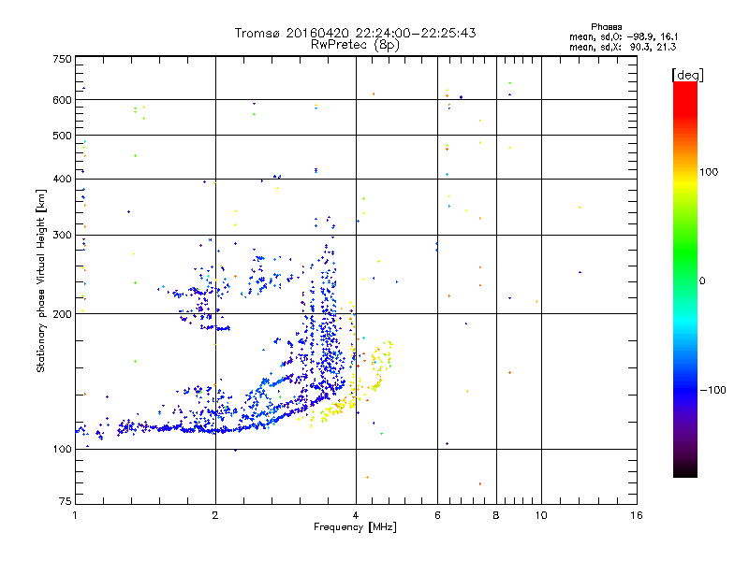This screenshot has width=749, height=561.
Task: Click the x-axis tick label '6'
Action: 437,515
